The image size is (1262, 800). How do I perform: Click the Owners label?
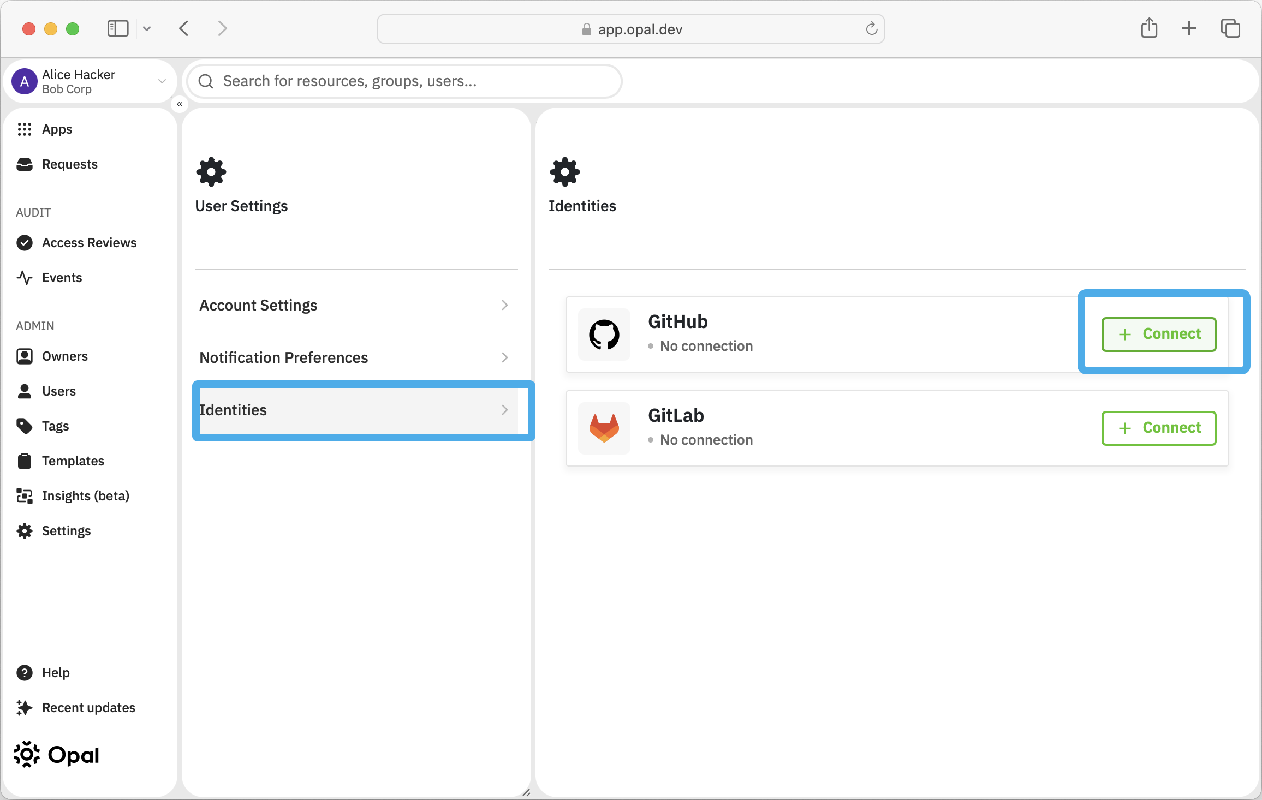[x=65, y=356]
